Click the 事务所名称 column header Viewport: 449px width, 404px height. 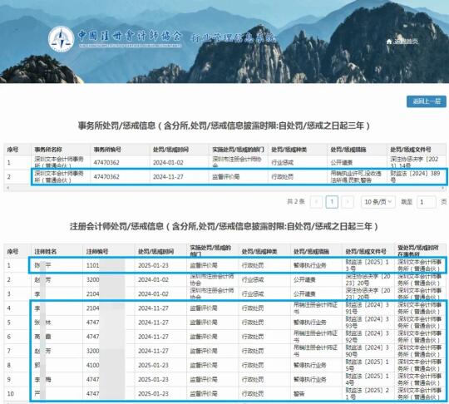[x=48, y=150]
